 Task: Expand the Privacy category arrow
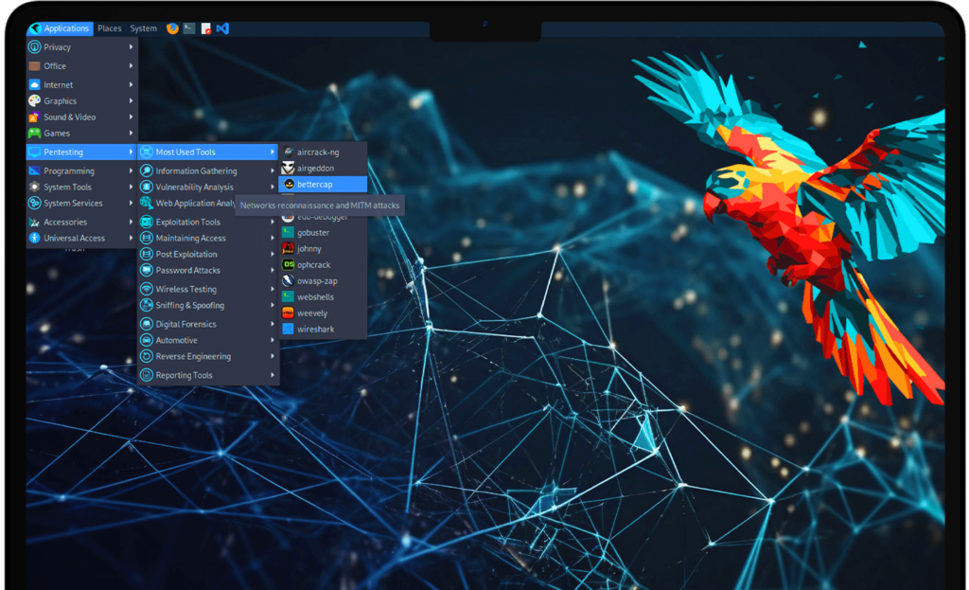pos(132,47)
